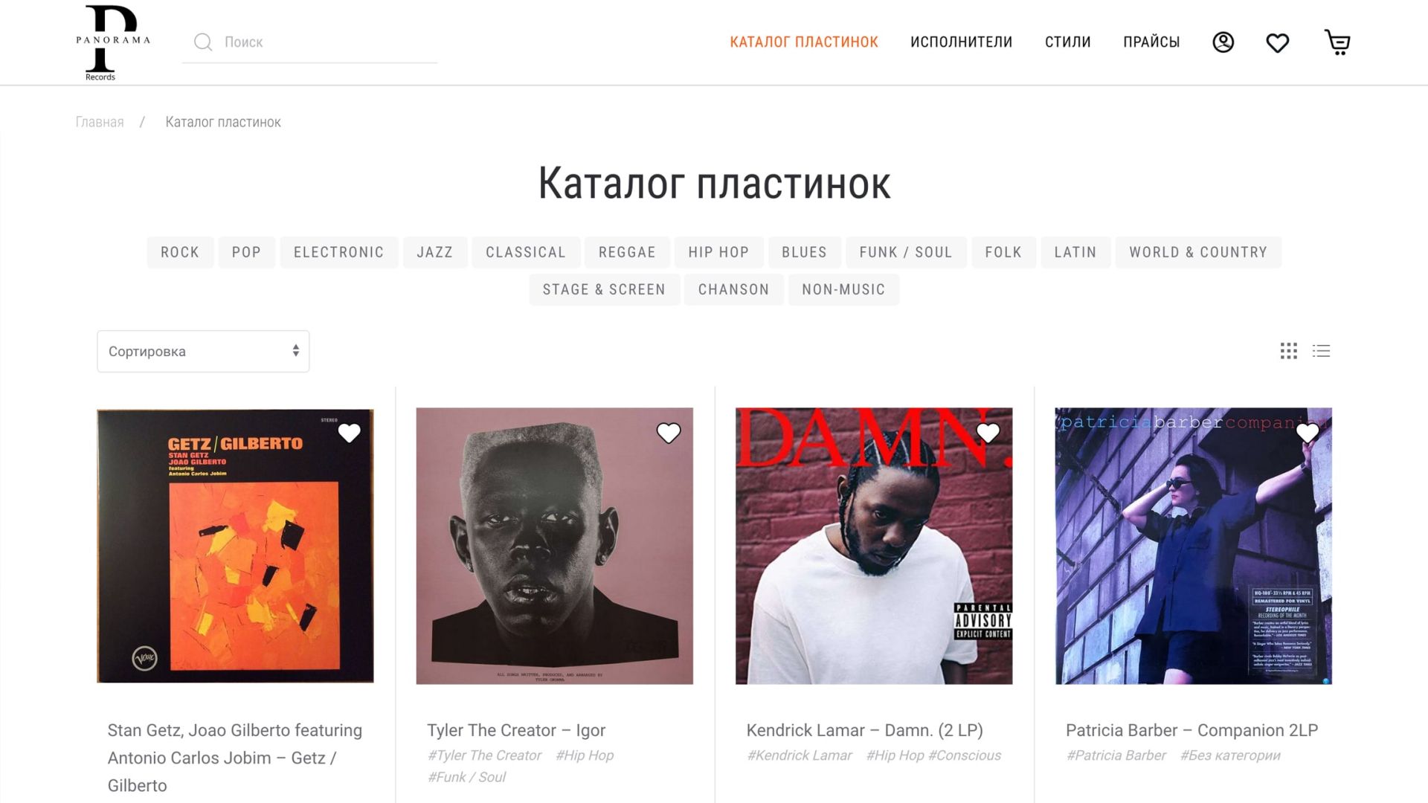The width and height of the screenshot is (1428, 803).
Task: Open the shopping cart icon
Action: point(1337,42)
